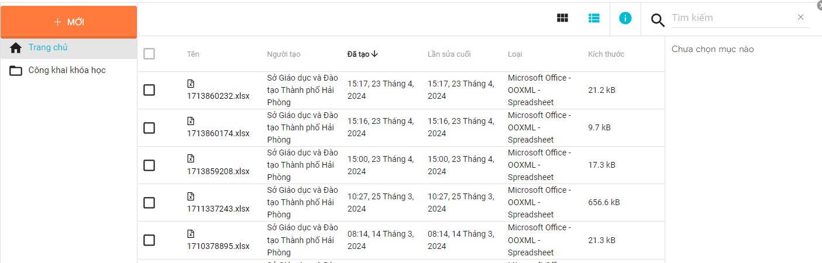Clear the search field with X
822x263 pixels.
click(x=801, y=18)
